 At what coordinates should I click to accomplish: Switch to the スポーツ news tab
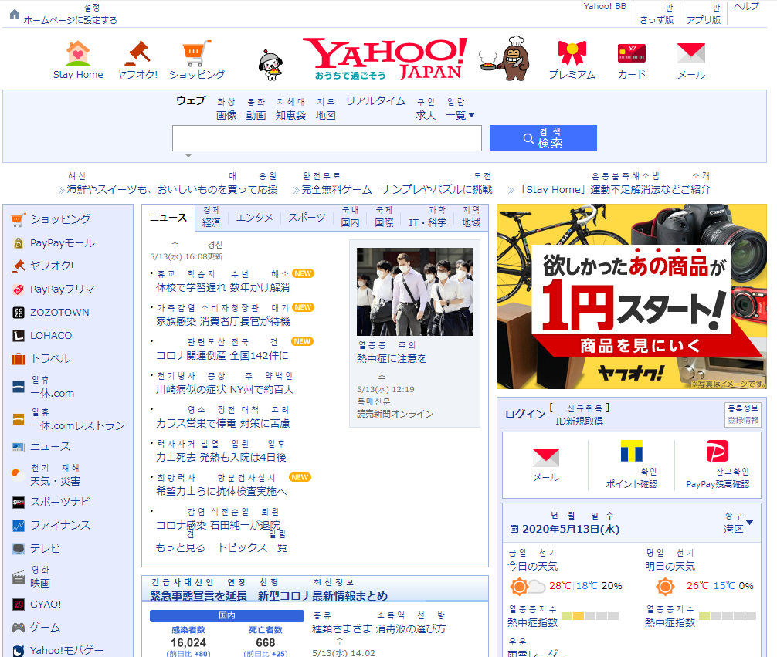point(307,218)
